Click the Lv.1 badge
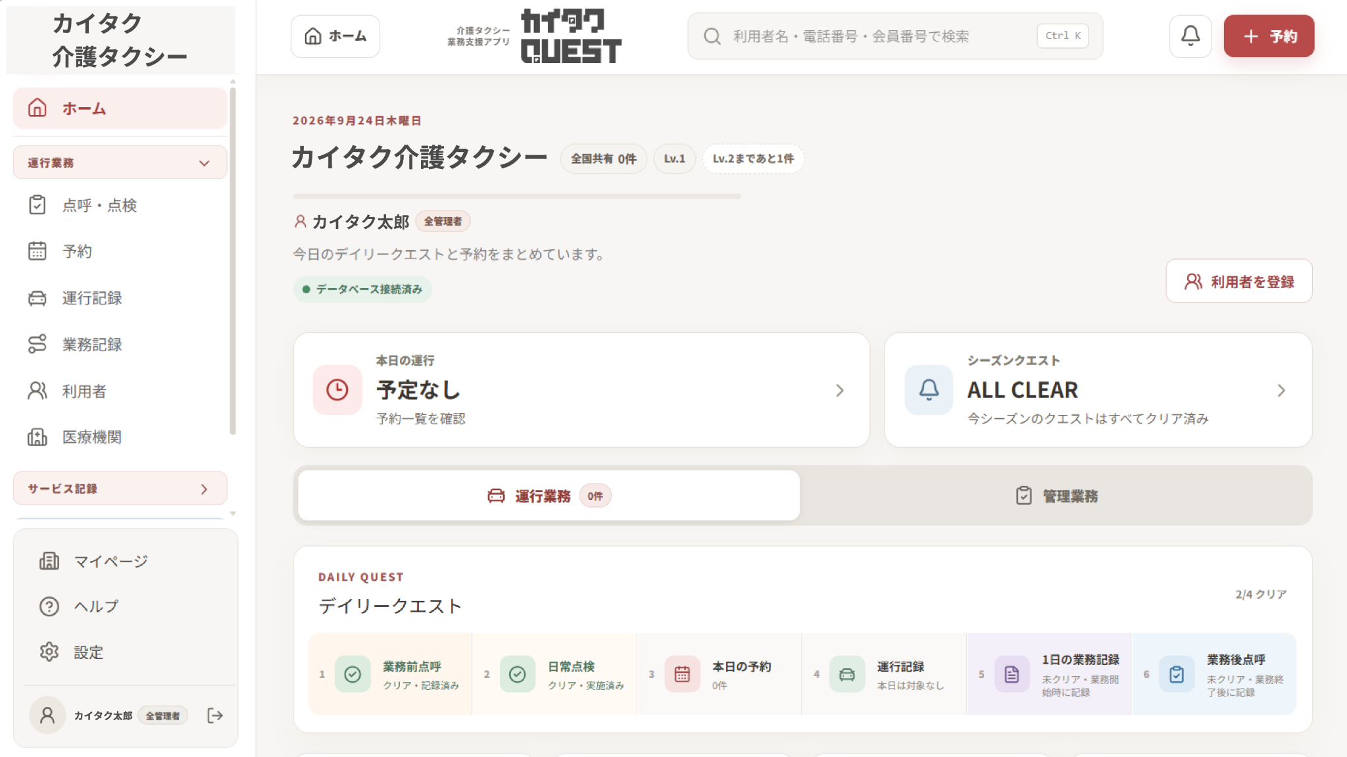The image size is (1347, 757). [x=674, y=159]
